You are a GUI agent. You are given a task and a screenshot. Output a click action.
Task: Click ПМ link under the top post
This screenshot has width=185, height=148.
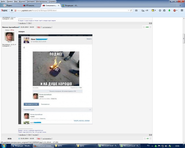(29, 23)
